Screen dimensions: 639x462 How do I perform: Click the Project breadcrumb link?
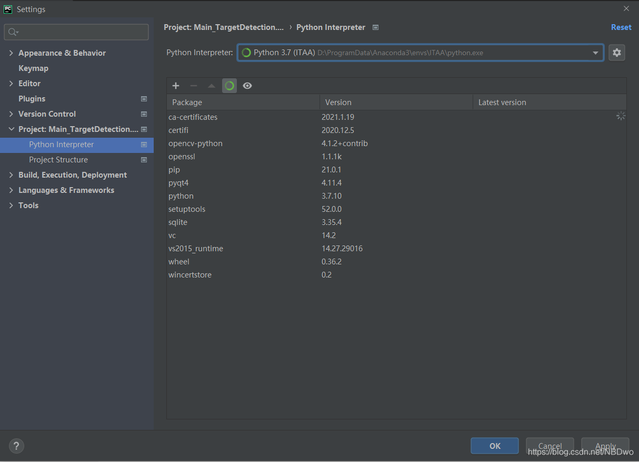tap(224, 27)
